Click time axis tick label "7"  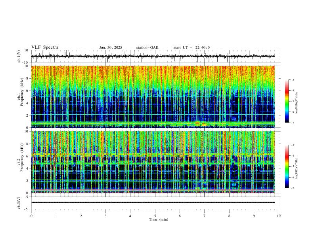(205, 216)
